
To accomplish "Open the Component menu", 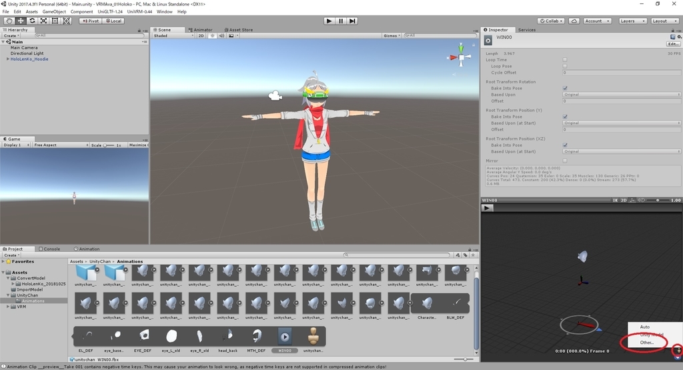I will tap(81, 12).
